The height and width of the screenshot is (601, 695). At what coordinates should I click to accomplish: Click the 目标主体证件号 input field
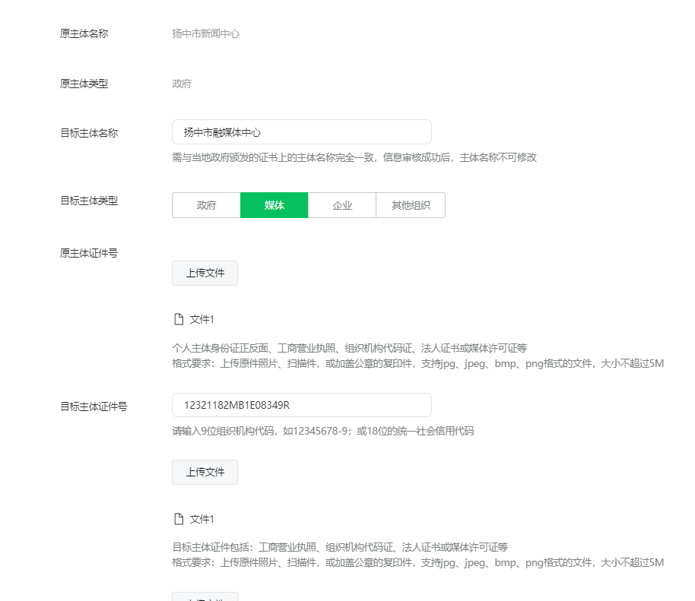point(301,405)
